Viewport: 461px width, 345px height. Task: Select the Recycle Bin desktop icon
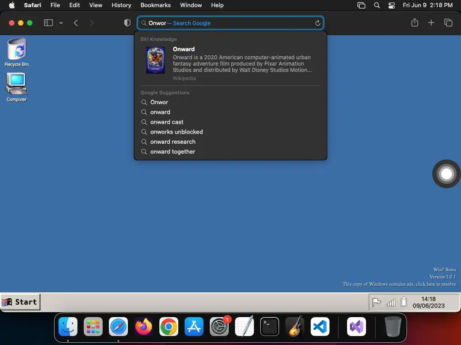pos(17,53)
